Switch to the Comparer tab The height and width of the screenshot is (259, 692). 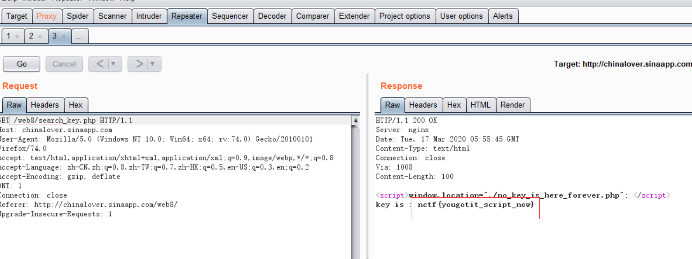point(313,16)
